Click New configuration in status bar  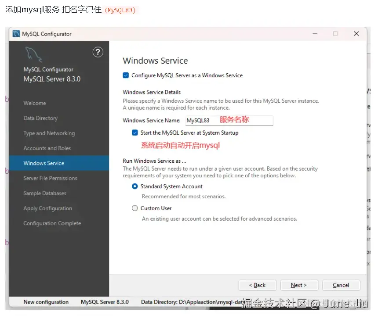[x=46, y=302]
